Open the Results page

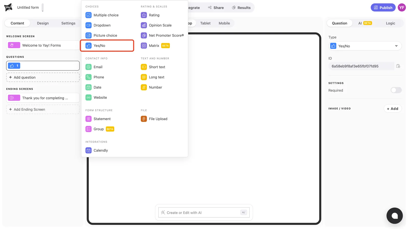click(x=241, y=8)
